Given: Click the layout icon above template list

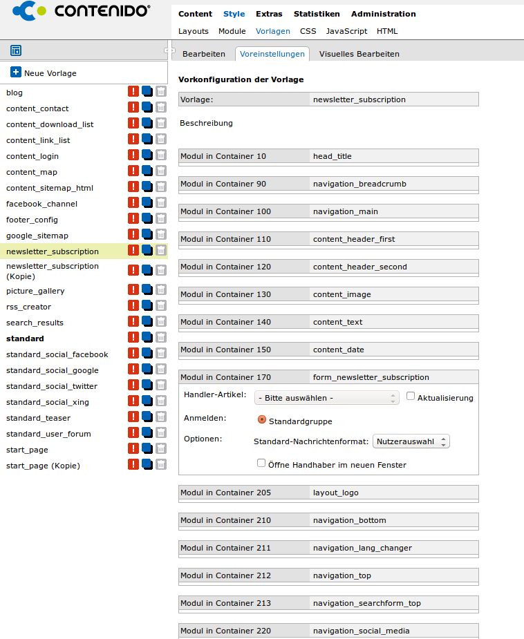Looking at the screenshot, I should (x=16, y=50).
